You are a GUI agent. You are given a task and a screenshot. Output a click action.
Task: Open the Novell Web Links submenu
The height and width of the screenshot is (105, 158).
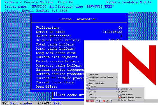pos(102,83)
